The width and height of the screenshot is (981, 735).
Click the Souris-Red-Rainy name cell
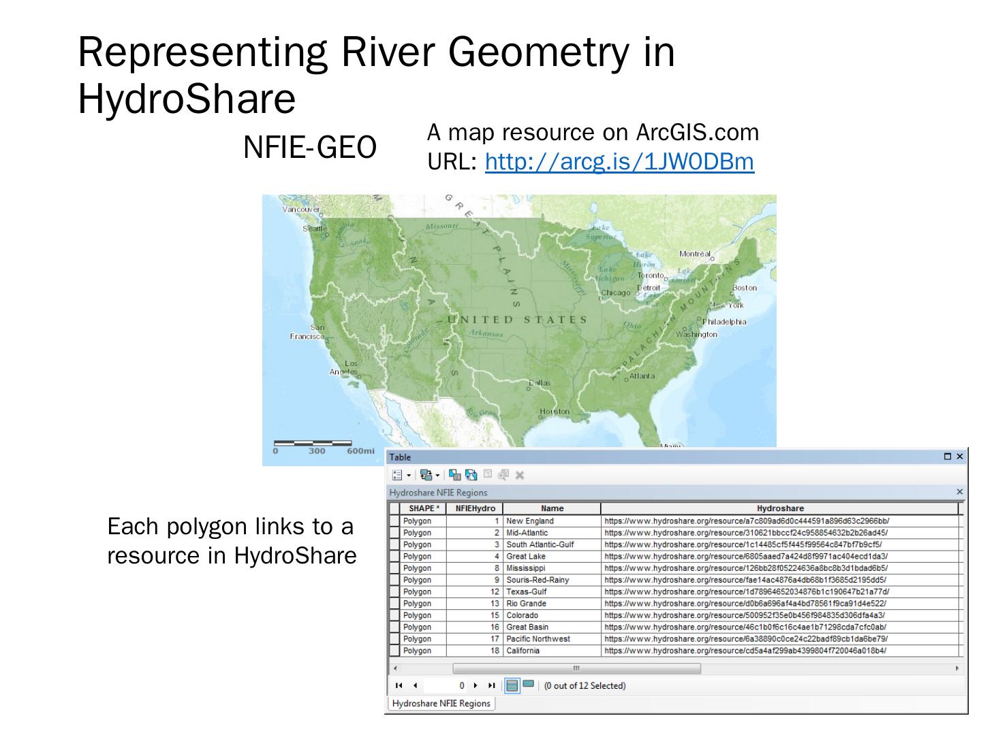pyautogui.click(x=552, y=580)
